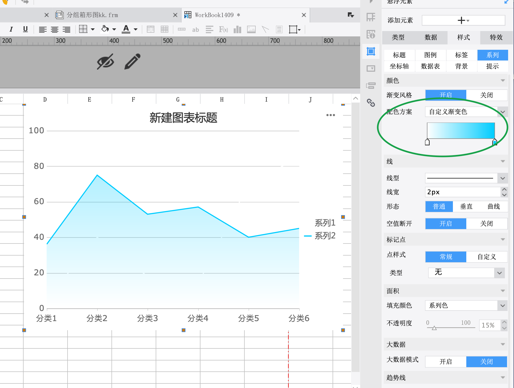Collapse the 面积 section
The height and width of the screenshot is (388, 514).
[x=503, y=291]
